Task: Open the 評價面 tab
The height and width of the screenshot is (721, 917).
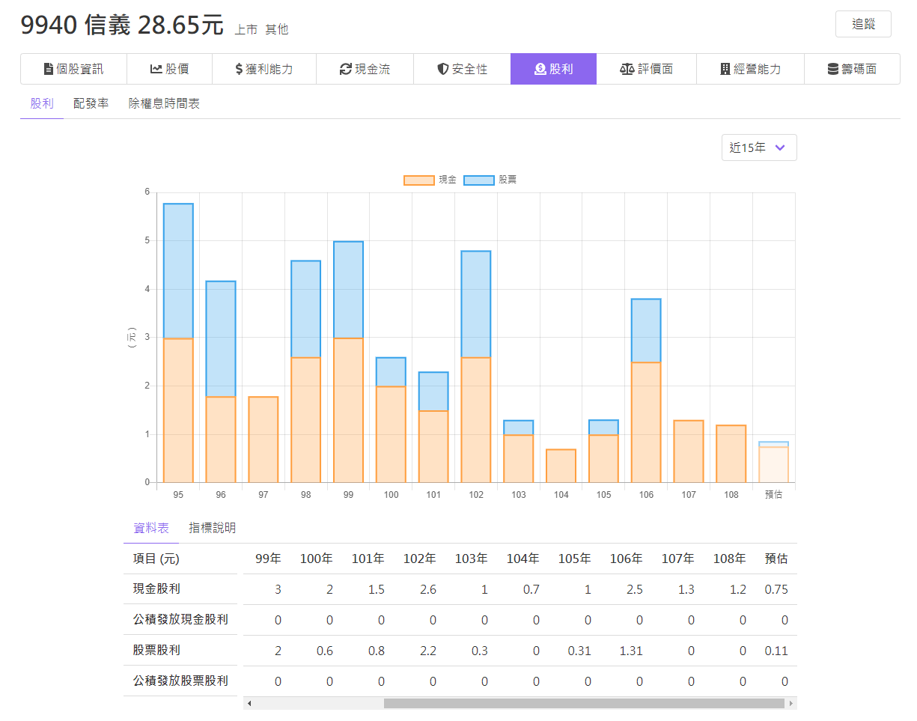Action: 646,69
